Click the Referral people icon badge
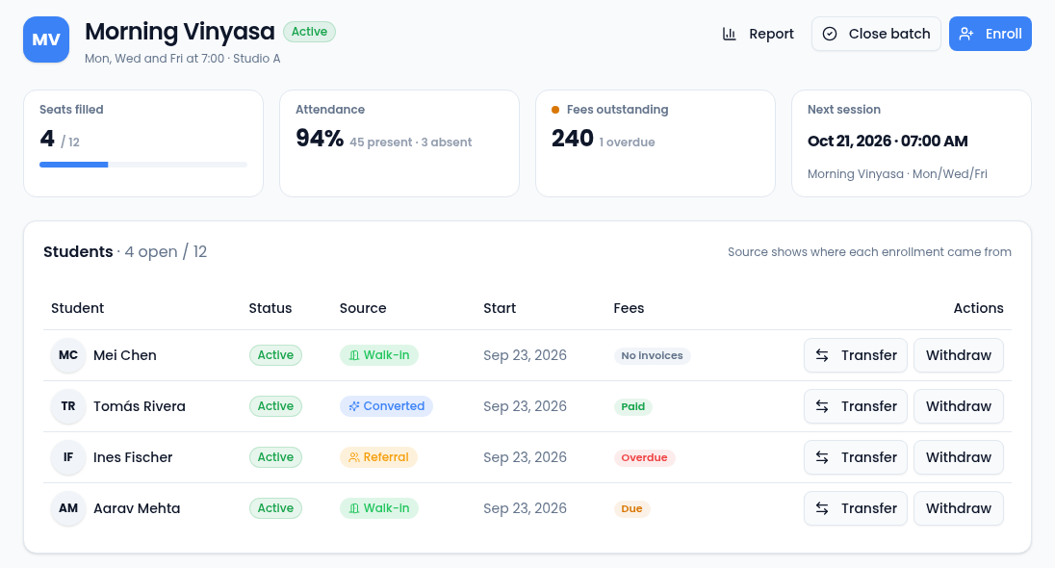Image resolution: width=1055 pixels, height=568 pixels. click(354, 457)
